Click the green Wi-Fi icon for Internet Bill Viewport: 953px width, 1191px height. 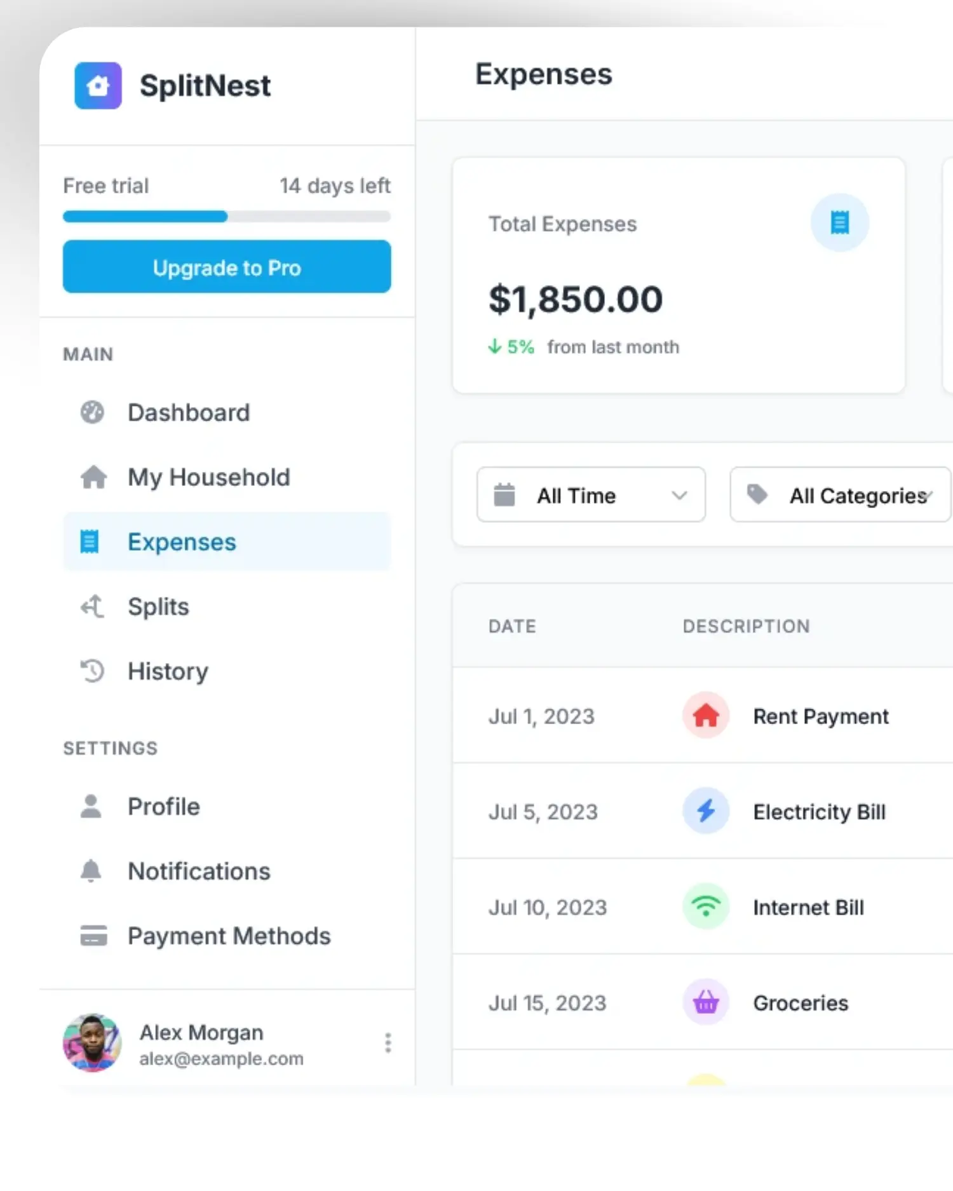pos(705,907)
